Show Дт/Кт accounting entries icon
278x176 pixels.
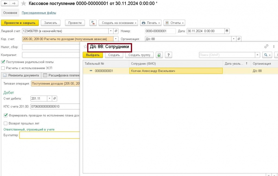tap(93, 23)
